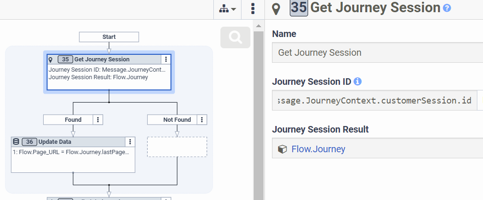Open the Update Data node options menu
This screenshot has width=483, height=200.
pos(130,142)
